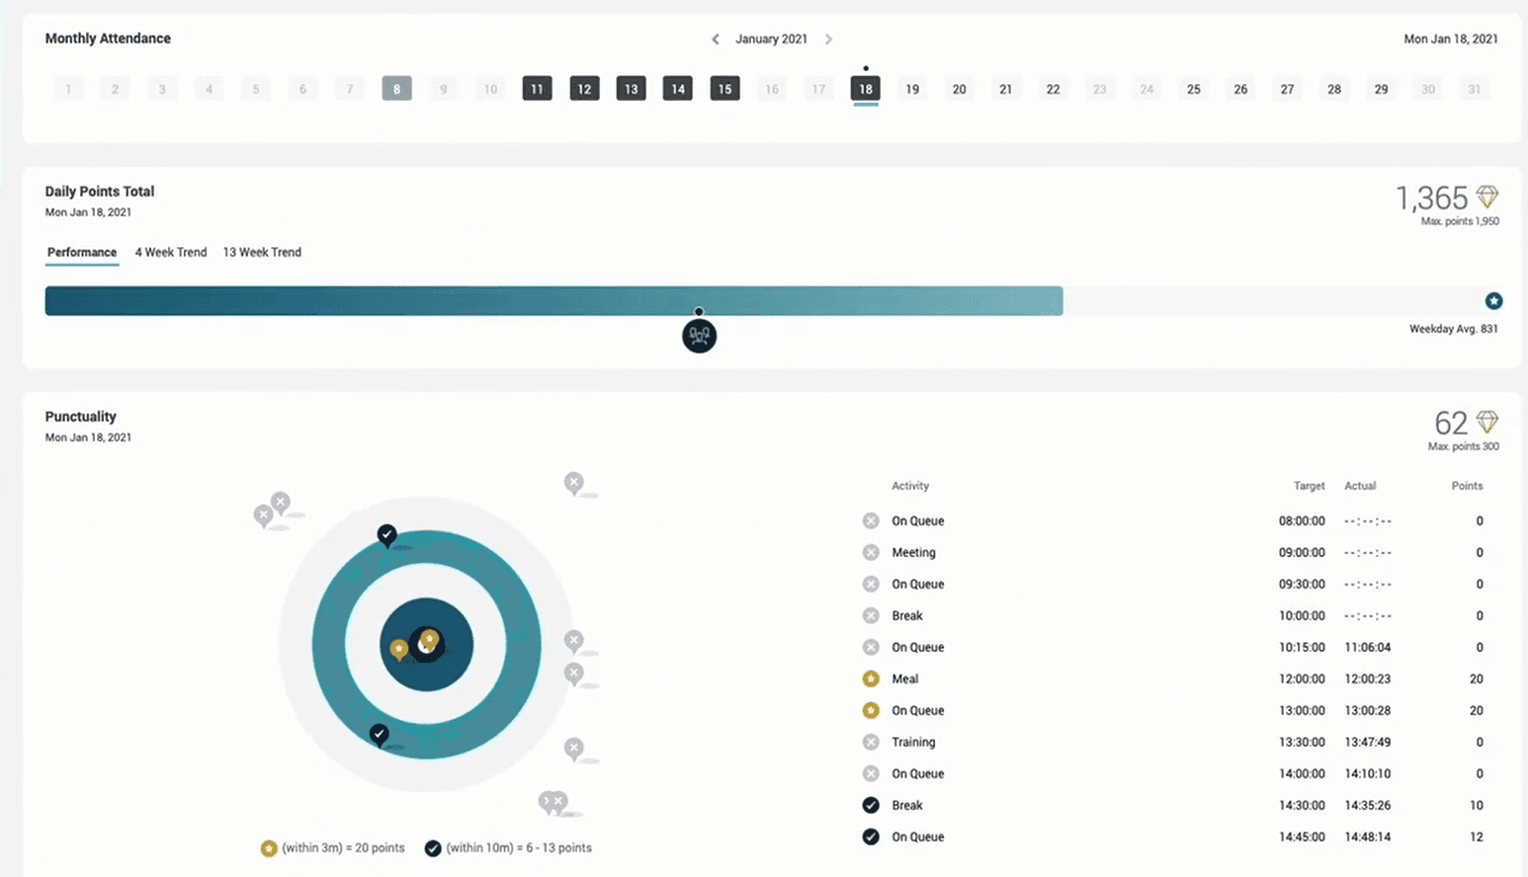The image size is (1528, 877).
Task: Click the gold star badge next to On Queue 13:00:28
Action: click(x=871, y=710)
